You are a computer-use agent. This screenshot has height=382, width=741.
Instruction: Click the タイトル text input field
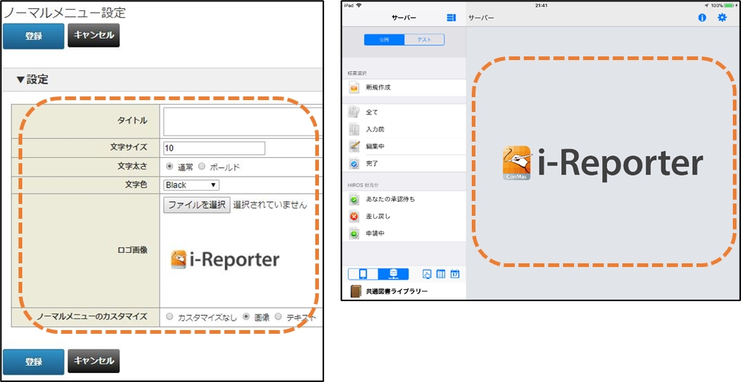coord(243,122)
